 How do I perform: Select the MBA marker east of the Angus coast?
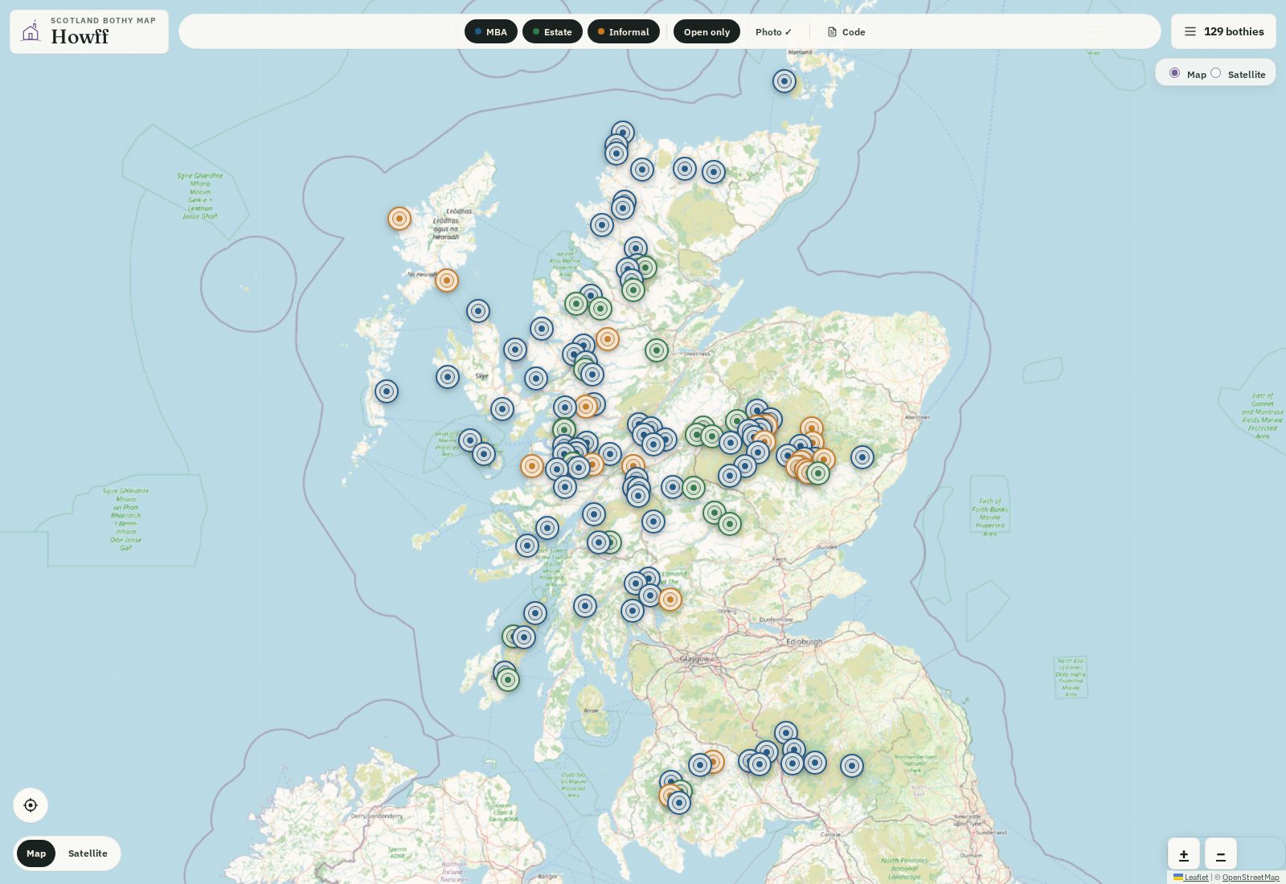[x=862, y=457]
